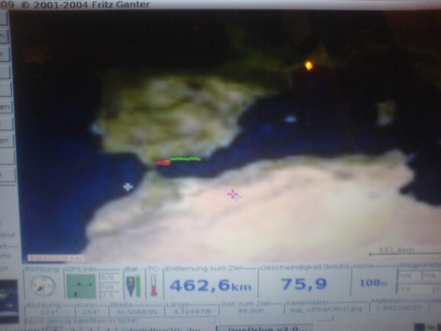Click the pink crosshair target marker

pos(233,194)
